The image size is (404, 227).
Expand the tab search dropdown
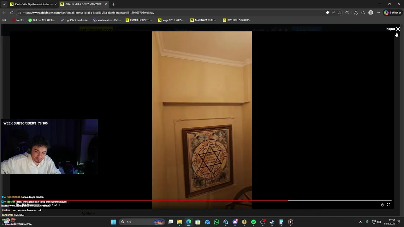(x=4, y=4)
